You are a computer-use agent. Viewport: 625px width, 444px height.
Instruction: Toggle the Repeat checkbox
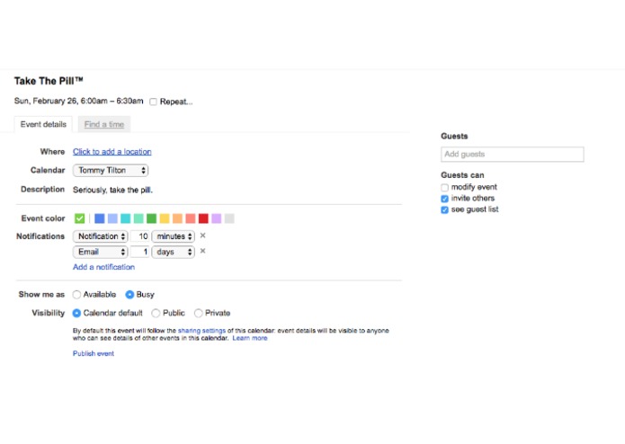click(x=153, y=102)
